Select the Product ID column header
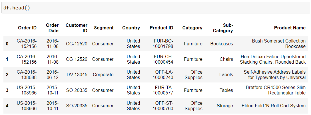The height and width of the screenshot is (115, 311). click(161, 28)
